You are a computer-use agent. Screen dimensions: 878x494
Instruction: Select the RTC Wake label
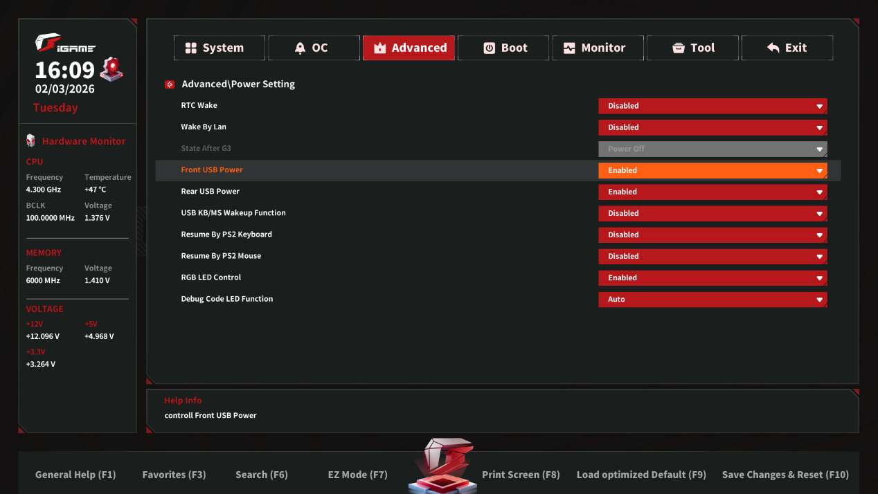tap(199, 105)
